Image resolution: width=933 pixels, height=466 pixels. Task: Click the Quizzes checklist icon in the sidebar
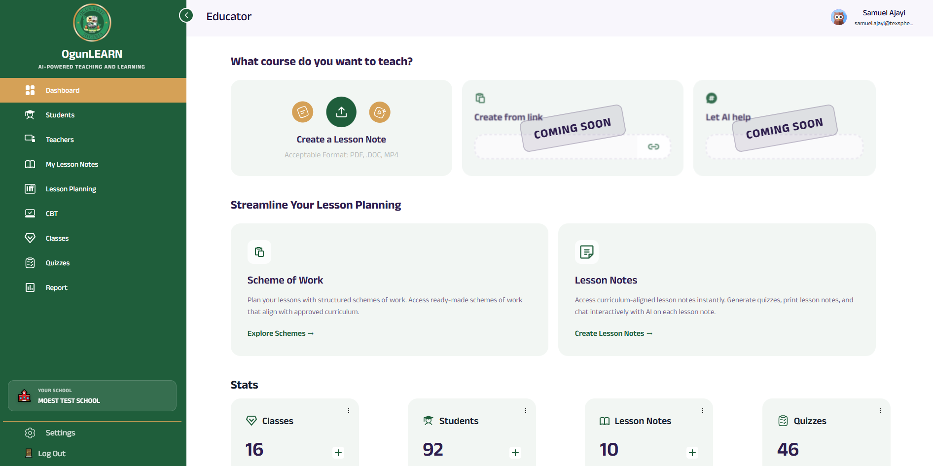[30, 262]
